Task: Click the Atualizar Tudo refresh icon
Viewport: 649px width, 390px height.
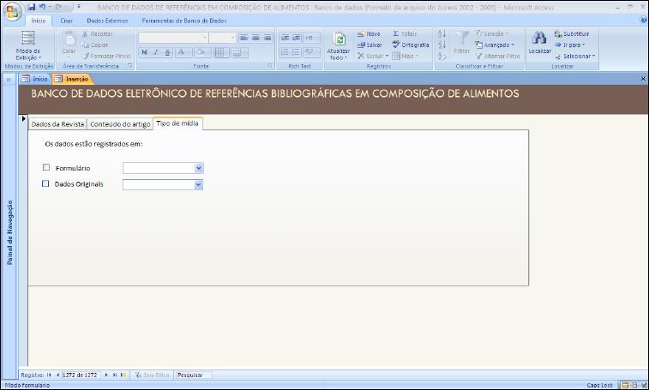Action: pyautogui.click(x=339, y=39)
